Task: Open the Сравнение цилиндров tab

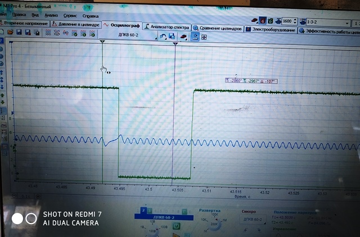Action: (218, 29)
